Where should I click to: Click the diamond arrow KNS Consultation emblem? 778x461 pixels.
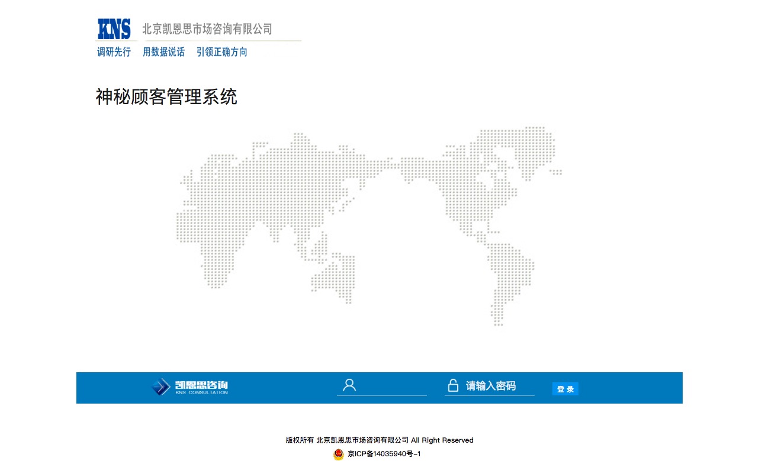coord(160,387)
